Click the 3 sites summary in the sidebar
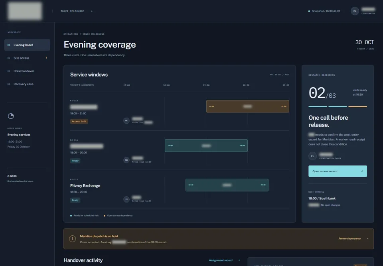383x266 pixels. coord(12,176)
